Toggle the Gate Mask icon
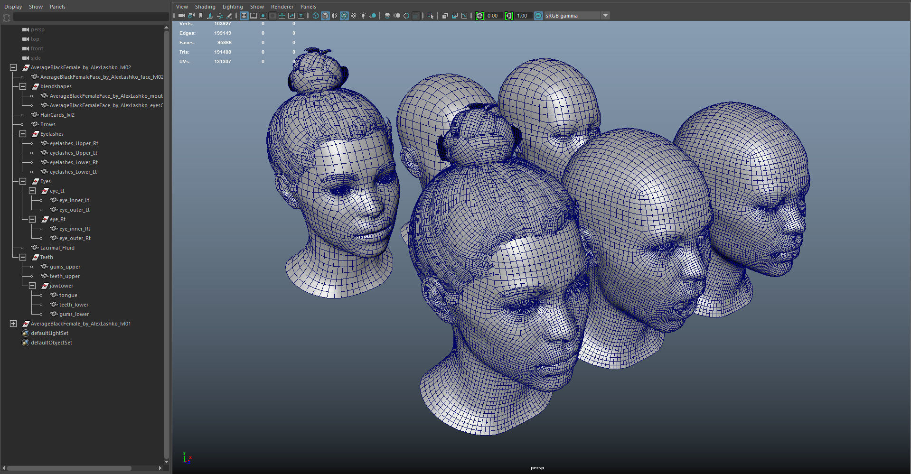Viewport: 911px width, 474px height. coord(272,16)
